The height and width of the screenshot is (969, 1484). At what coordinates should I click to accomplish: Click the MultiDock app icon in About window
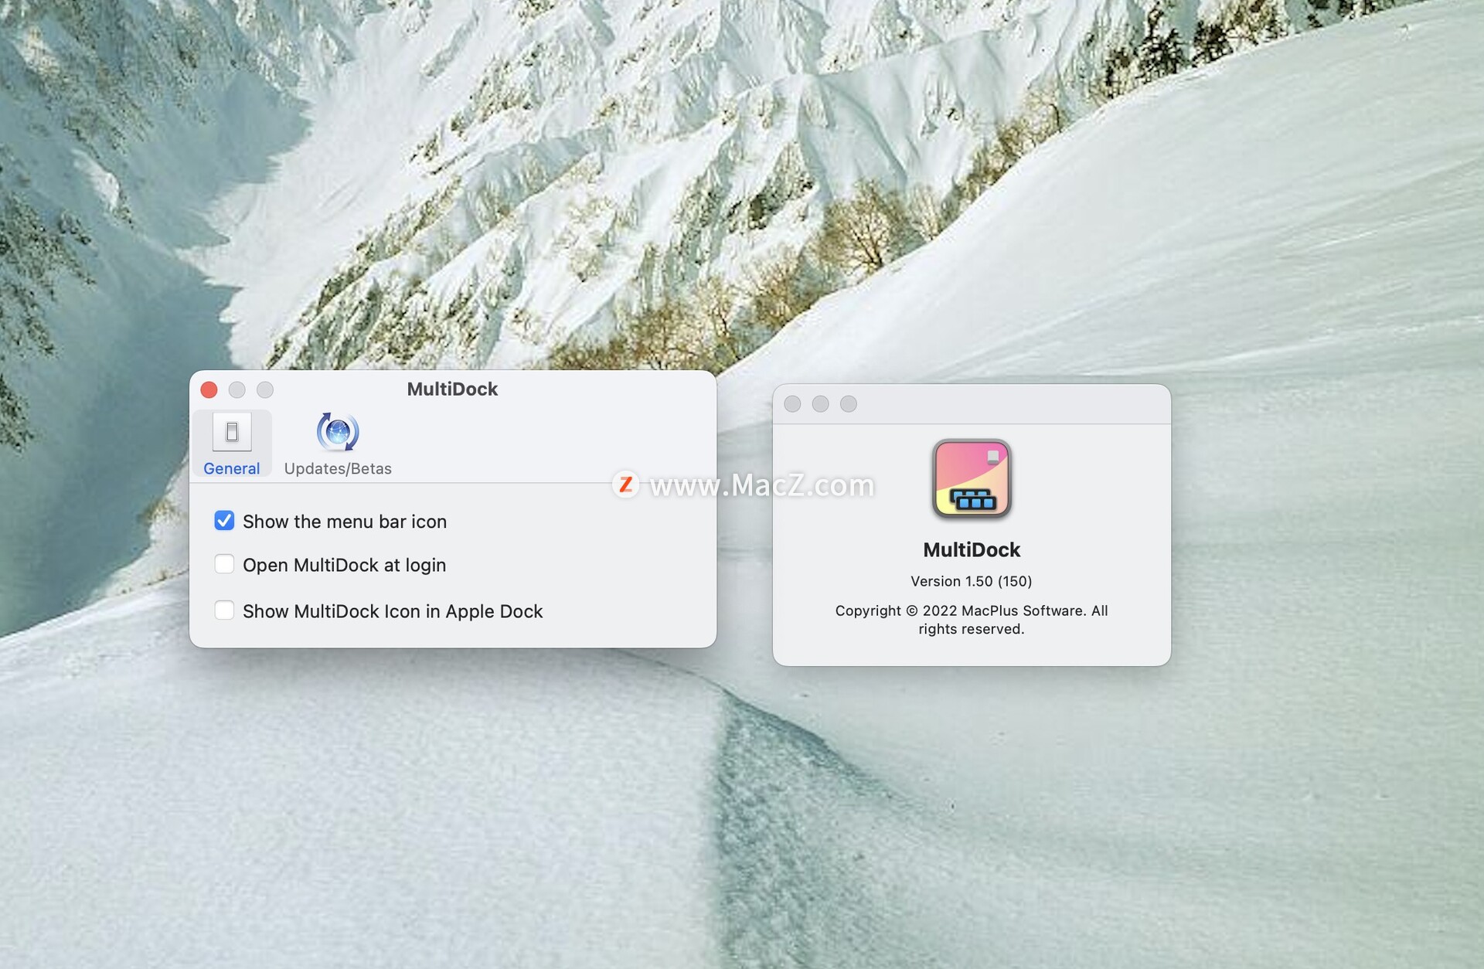click(972, 479)
